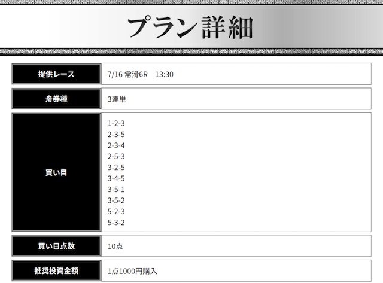
Task: Select the 舟券種 label cell
Action: pos(56,99)
